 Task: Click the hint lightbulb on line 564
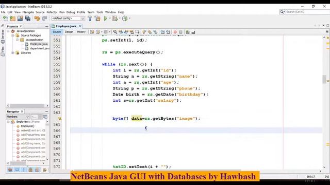point(60,119)
